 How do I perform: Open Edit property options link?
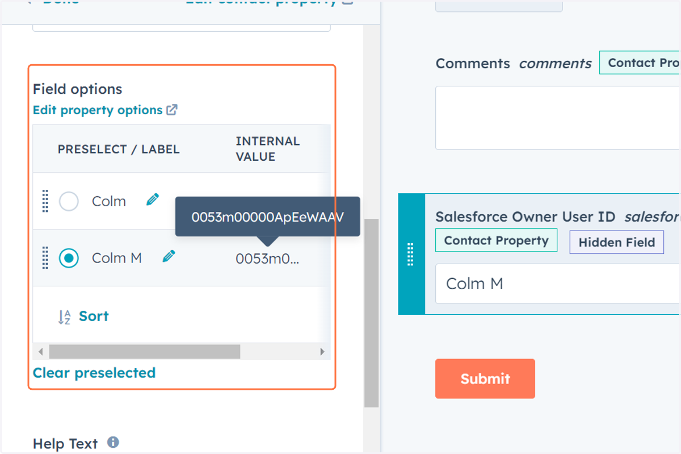click(x=98, y=110)
